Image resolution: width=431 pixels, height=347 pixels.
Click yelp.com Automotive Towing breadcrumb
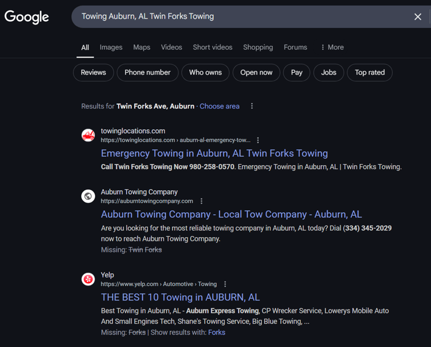point(159,284)
